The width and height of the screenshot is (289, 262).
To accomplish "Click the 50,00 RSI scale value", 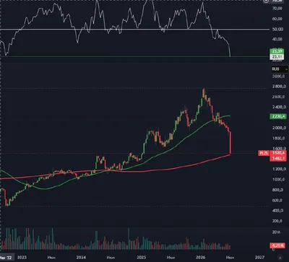I will point(277,29).
